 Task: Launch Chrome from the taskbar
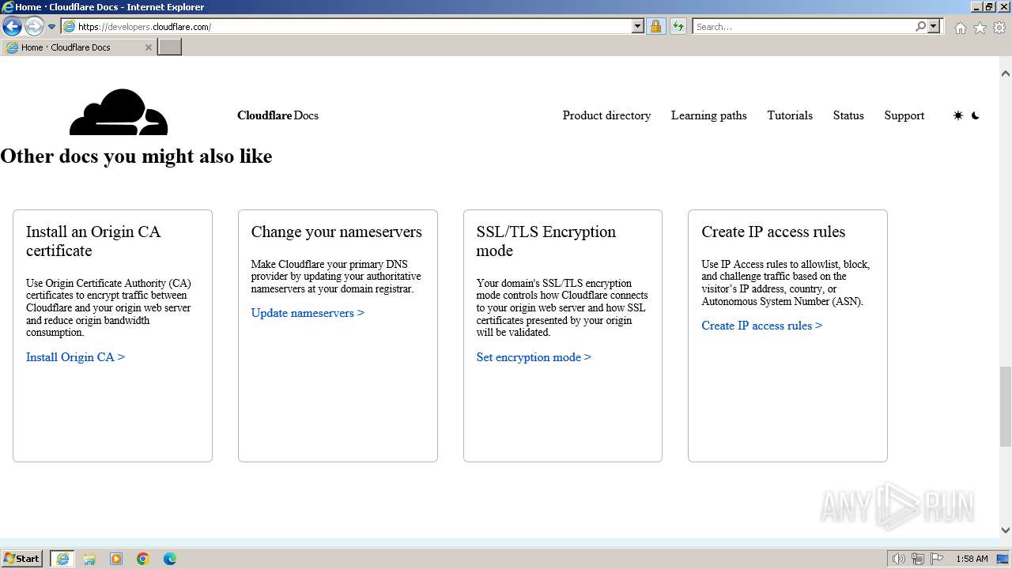(x=143, y=559)
